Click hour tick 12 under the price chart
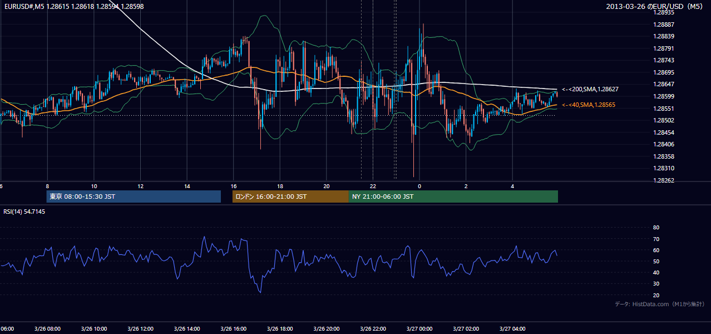This screenshot has width=711, height=334. coord(140,186)
